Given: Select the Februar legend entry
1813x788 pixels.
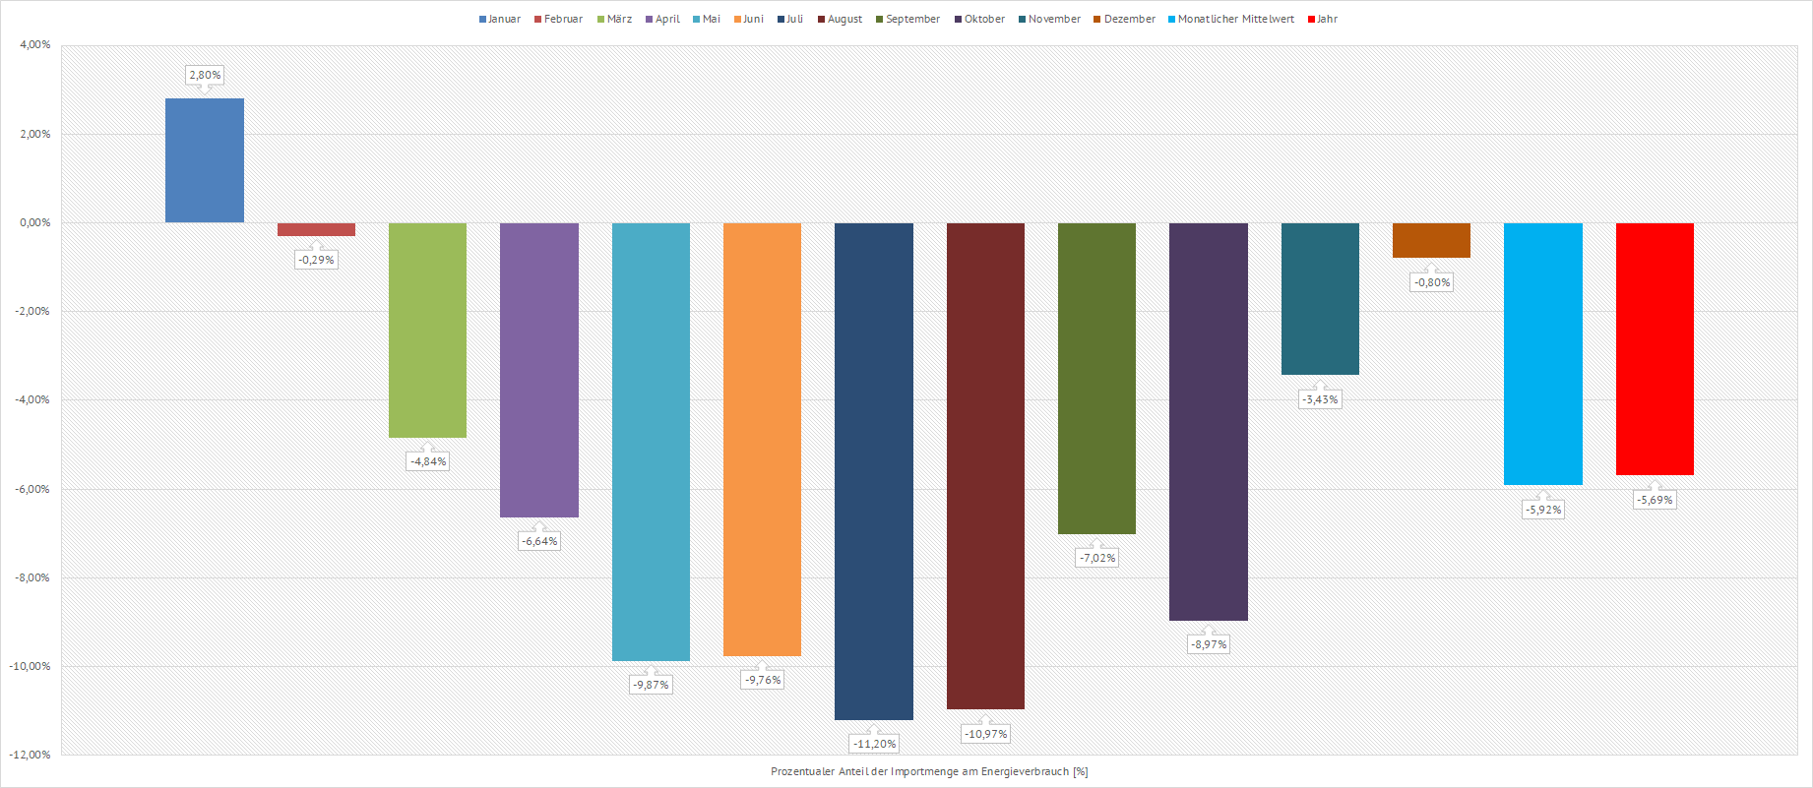Looking at the screenshot, I should [559, 20].
